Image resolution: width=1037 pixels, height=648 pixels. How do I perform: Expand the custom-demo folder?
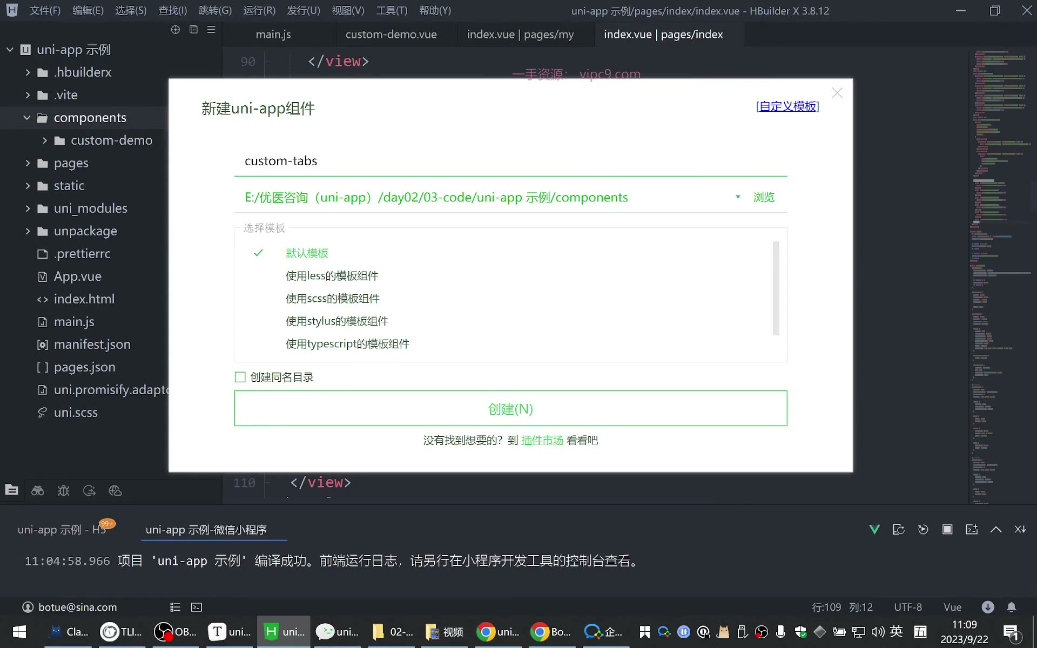(x=45, y=140)
